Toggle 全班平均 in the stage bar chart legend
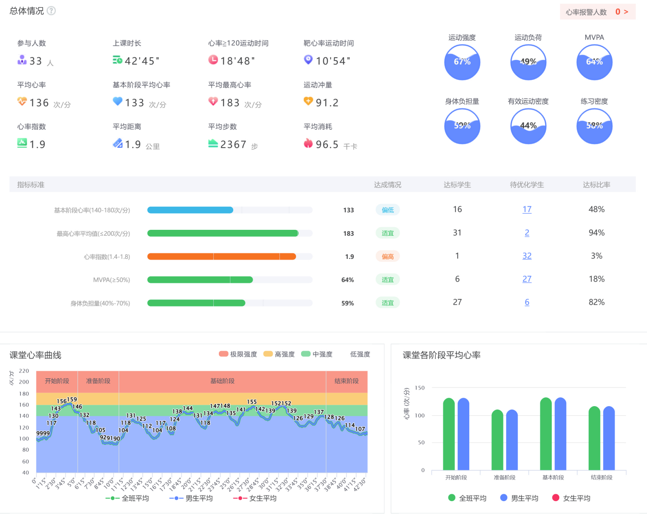 [467, 498]
